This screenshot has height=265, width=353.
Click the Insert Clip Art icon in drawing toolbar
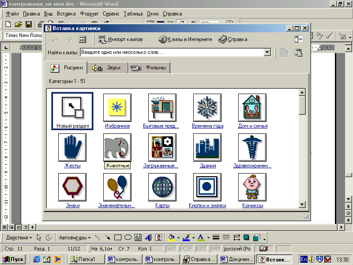(x=158, y=238)
